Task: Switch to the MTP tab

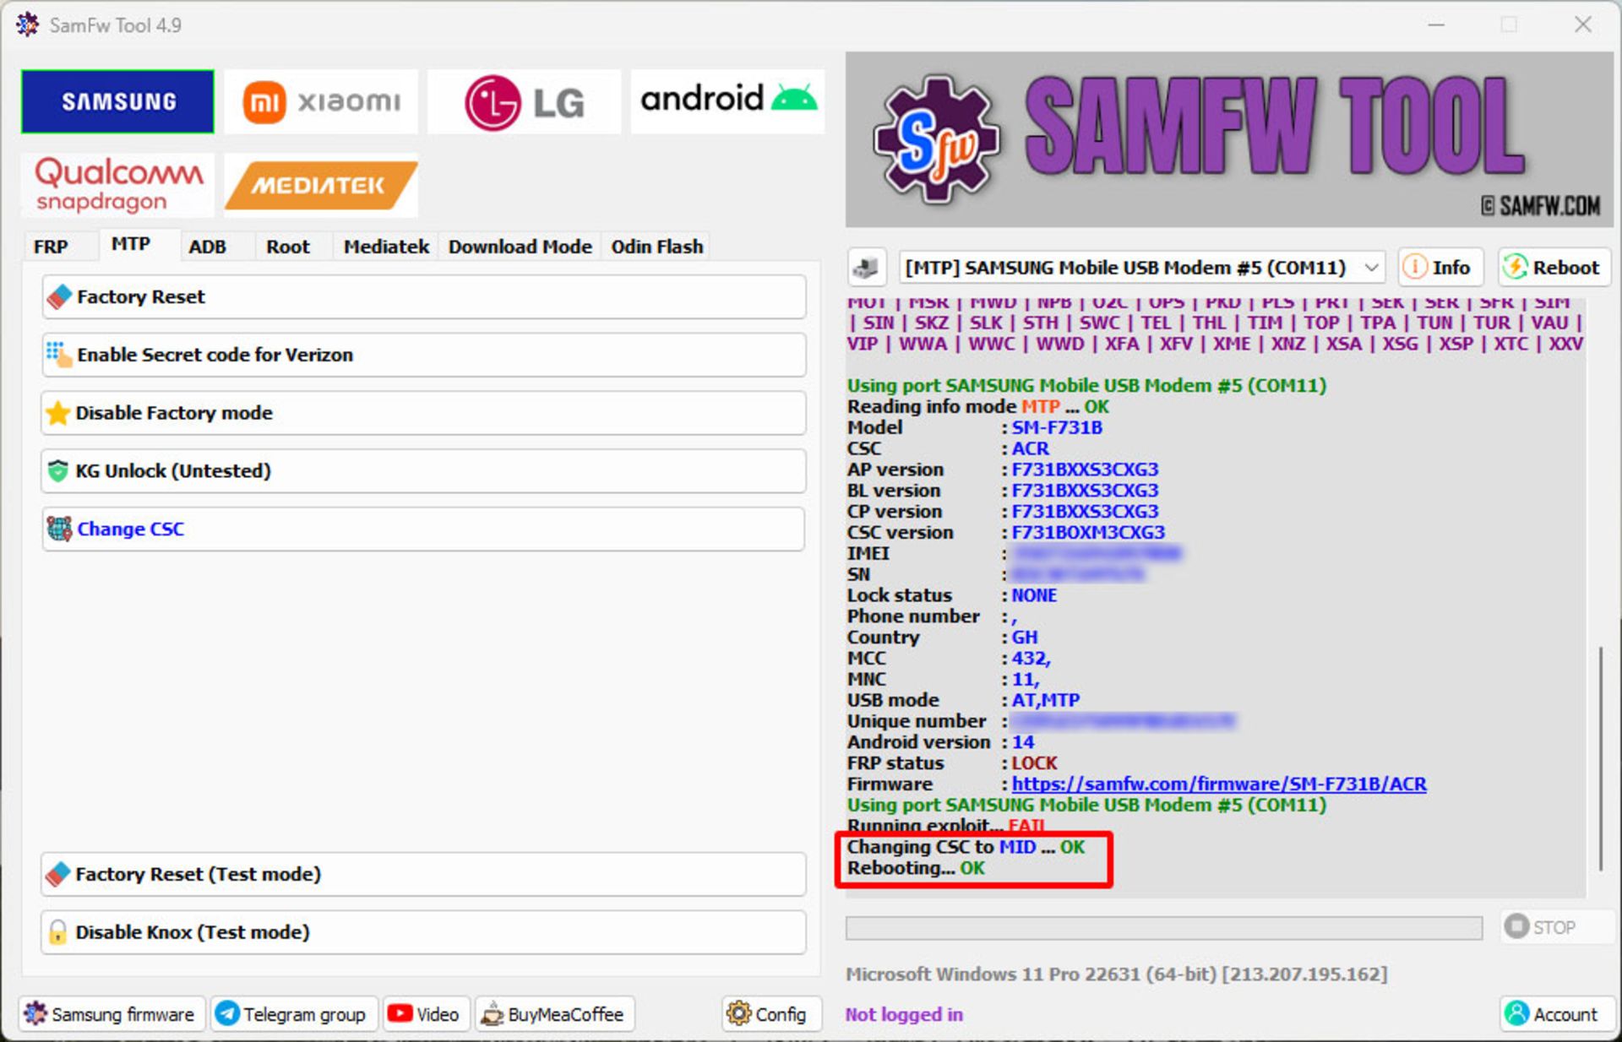Action: pyautogui.click(x=131, y=244)
